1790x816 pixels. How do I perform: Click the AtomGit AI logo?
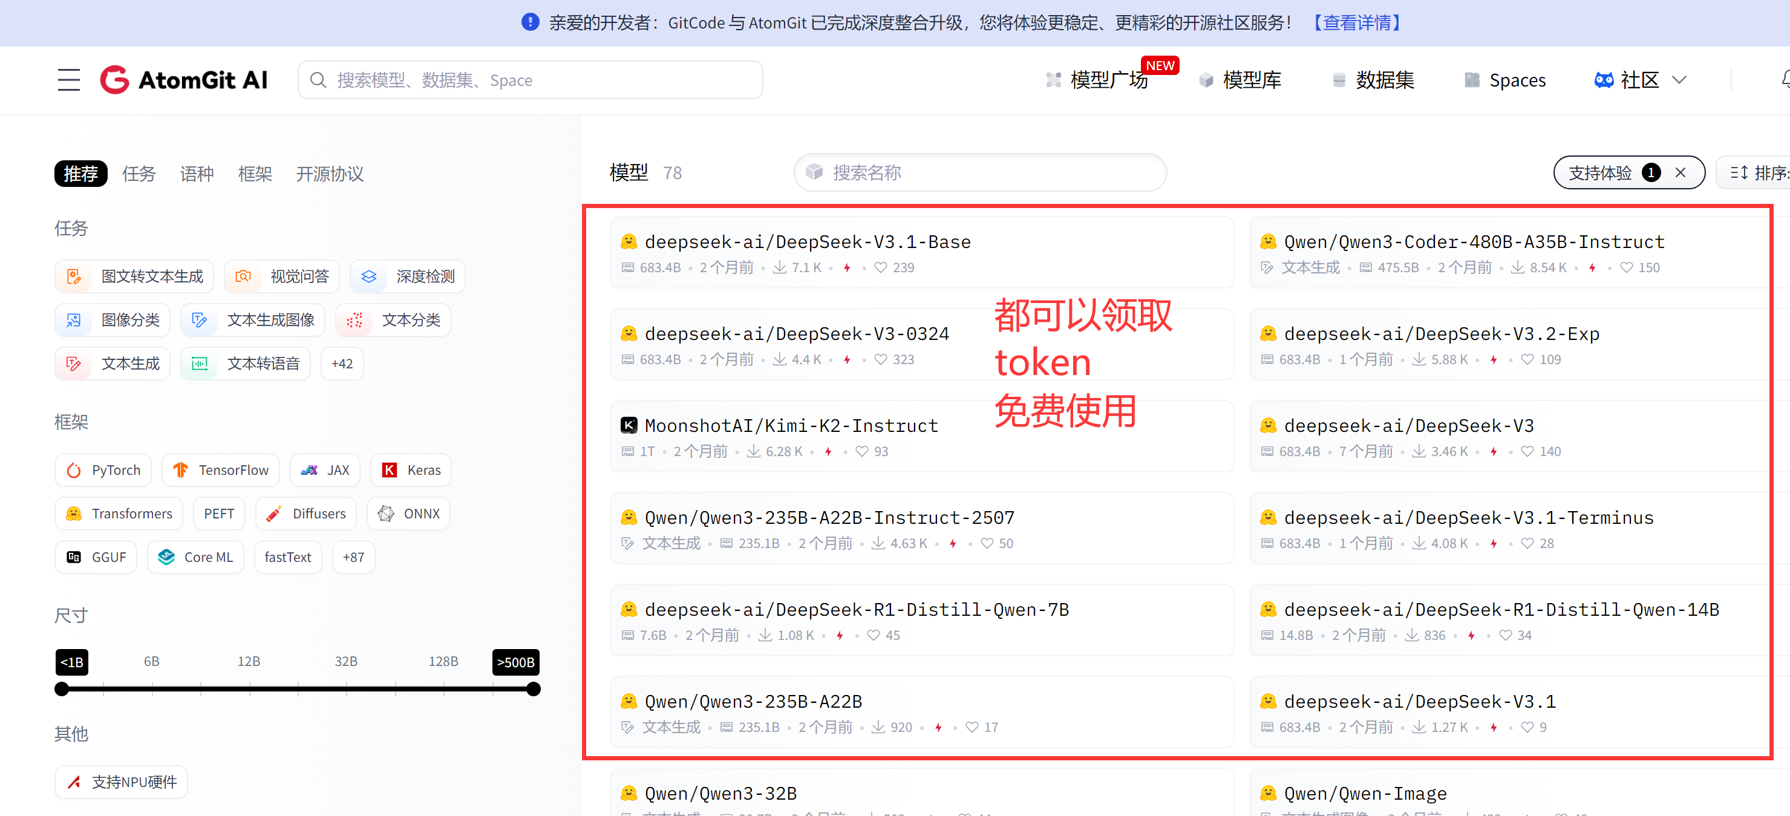point(184,80)
